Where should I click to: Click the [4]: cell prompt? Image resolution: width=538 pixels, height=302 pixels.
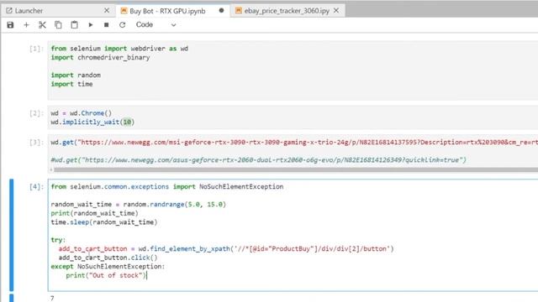click(36, 186)
